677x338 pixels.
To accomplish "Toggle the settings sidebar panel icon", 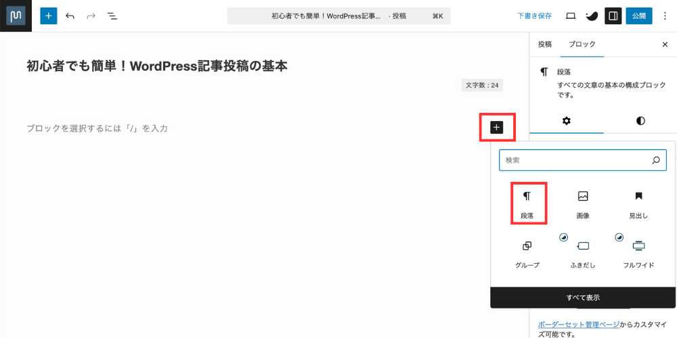I will [x=612, y=16].
